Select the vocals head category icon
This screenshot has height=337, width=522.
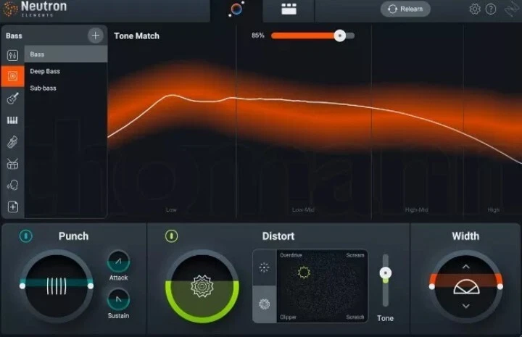[12, 185]
